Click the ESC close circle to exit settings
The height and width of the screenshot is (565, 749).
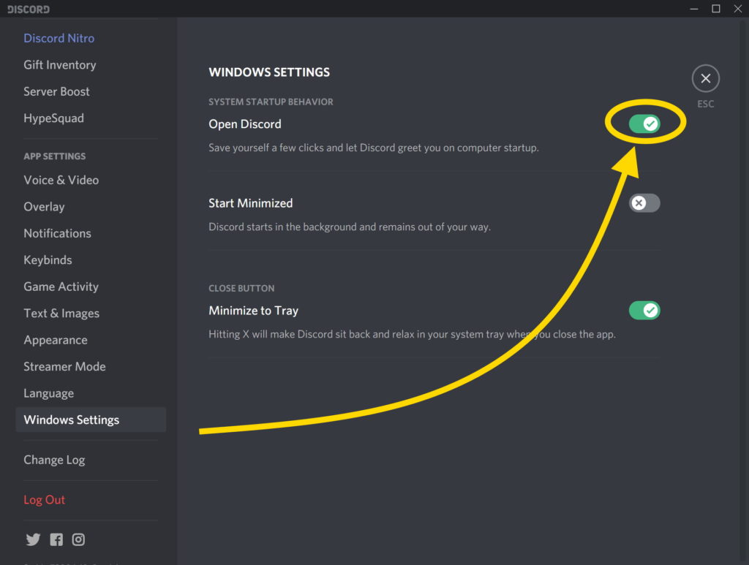pyautogui.click(x=705, y=78)
